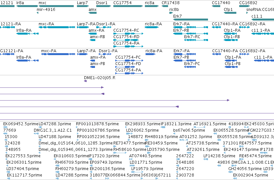274x180 pixels.
Task: Click the ric8b gene label
Action: click(x=174, y=9)
